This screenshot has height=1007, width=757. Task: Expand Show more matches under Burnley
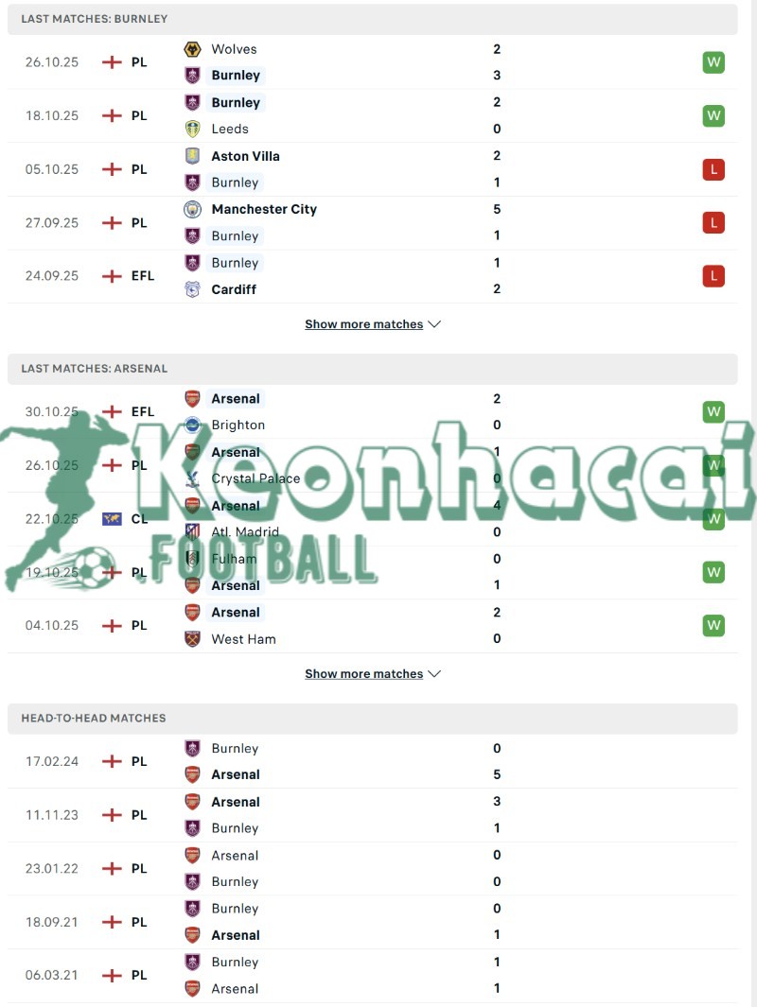(x=364, y=324)
